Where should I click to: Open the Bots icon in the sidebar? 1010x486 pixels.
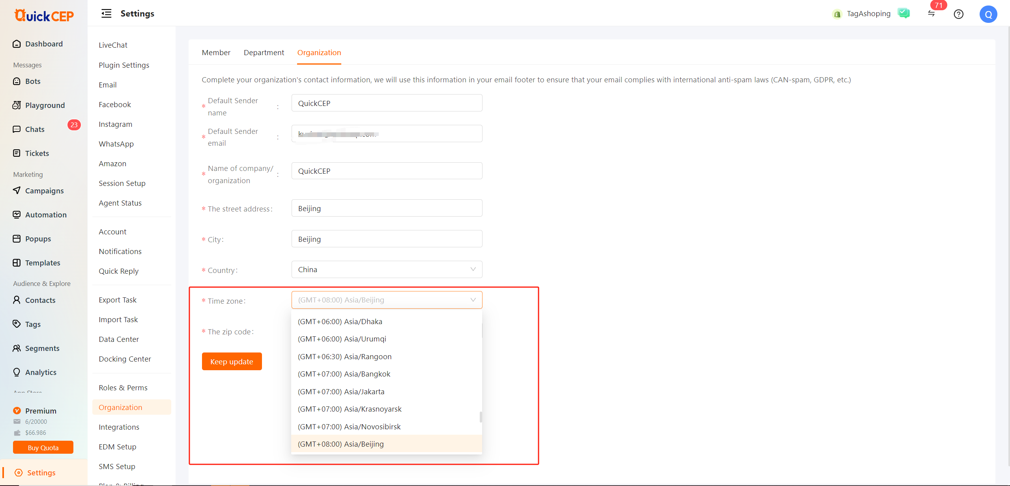click(x=17, y=81)
